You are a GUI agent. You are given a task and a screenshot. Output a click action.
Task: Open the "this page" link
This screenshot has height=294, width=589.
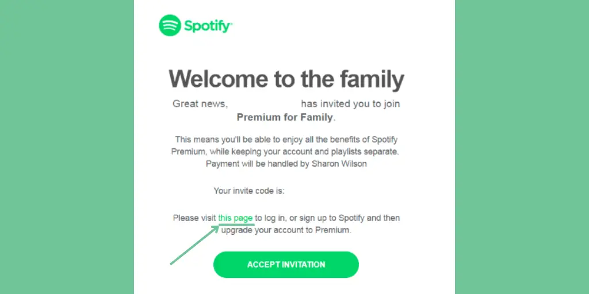coord(235,218)
